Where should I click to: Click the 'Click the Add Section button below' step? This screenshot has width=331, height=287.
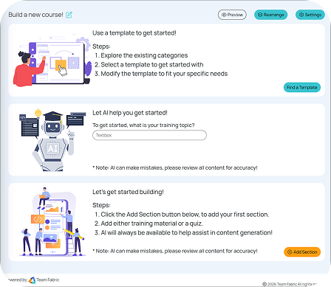coord(185,215)
